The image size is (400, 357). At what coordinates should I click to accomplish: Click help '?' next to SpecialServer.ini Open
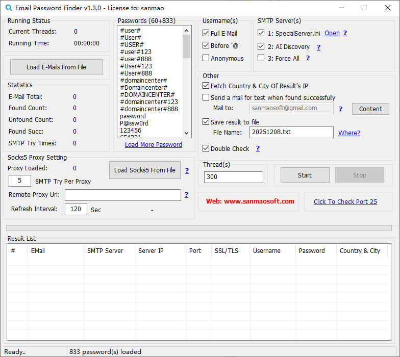(x=345, y=33)
